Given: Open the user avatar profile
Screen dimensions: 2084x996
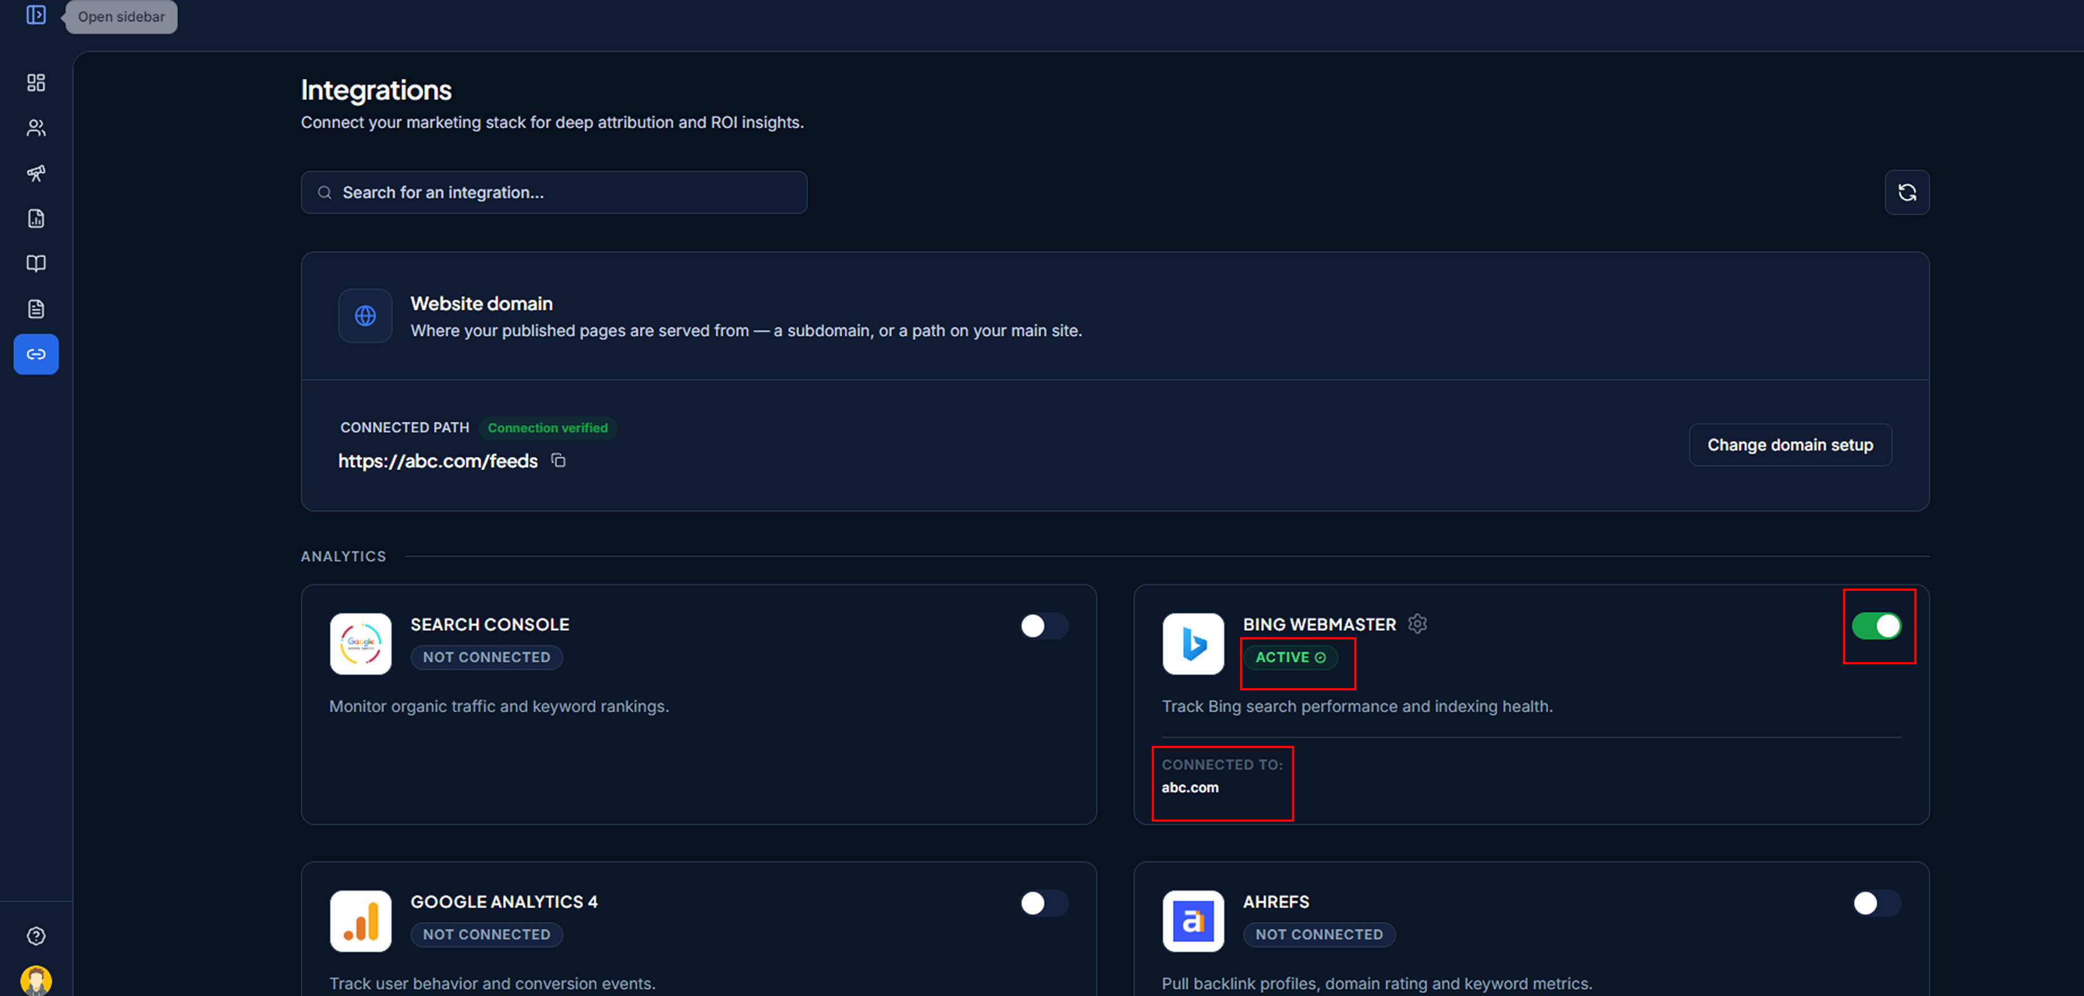Looking at the screenshot, I should click(x=36, y=981).
